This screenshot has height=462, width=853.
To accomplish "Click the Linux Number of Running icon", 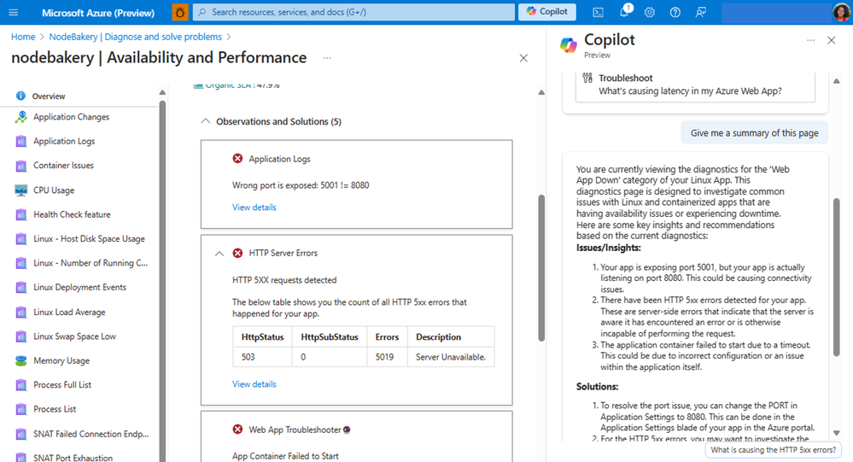I will [20, 263].
